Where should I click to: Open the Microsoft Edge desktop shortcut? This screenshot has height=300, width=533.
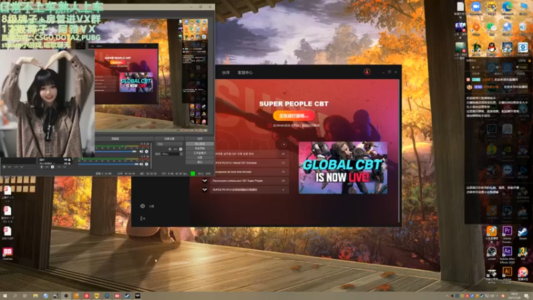click(507, 7)
